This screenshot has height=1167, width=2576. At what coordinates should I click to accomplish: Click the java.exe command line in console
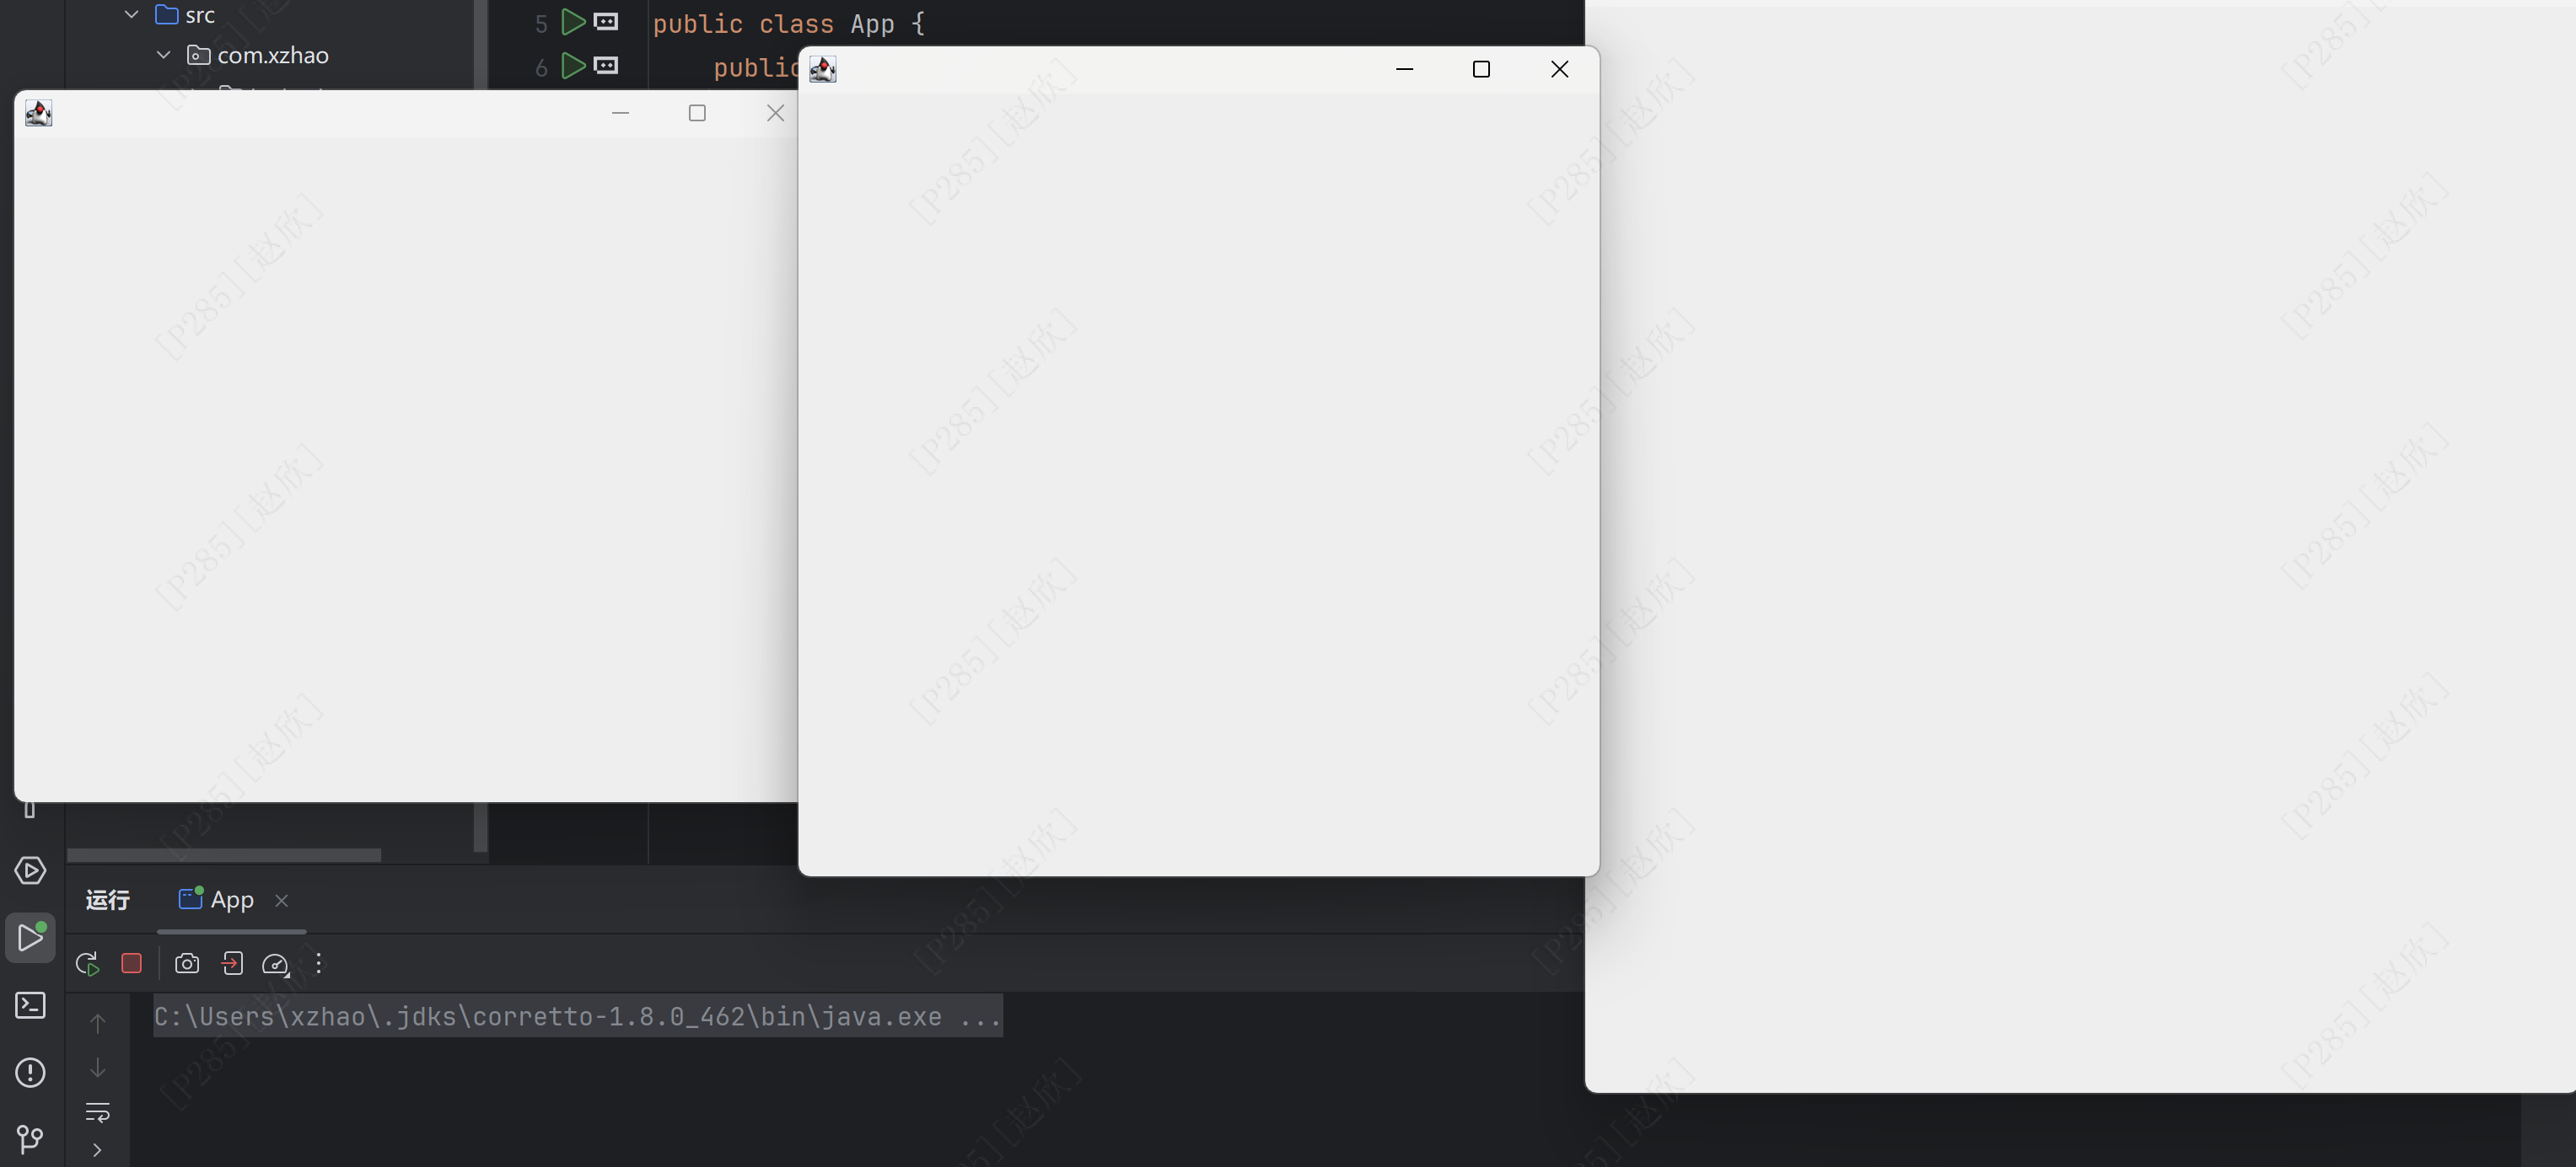pyautogui.click(x=577, y=1016)
